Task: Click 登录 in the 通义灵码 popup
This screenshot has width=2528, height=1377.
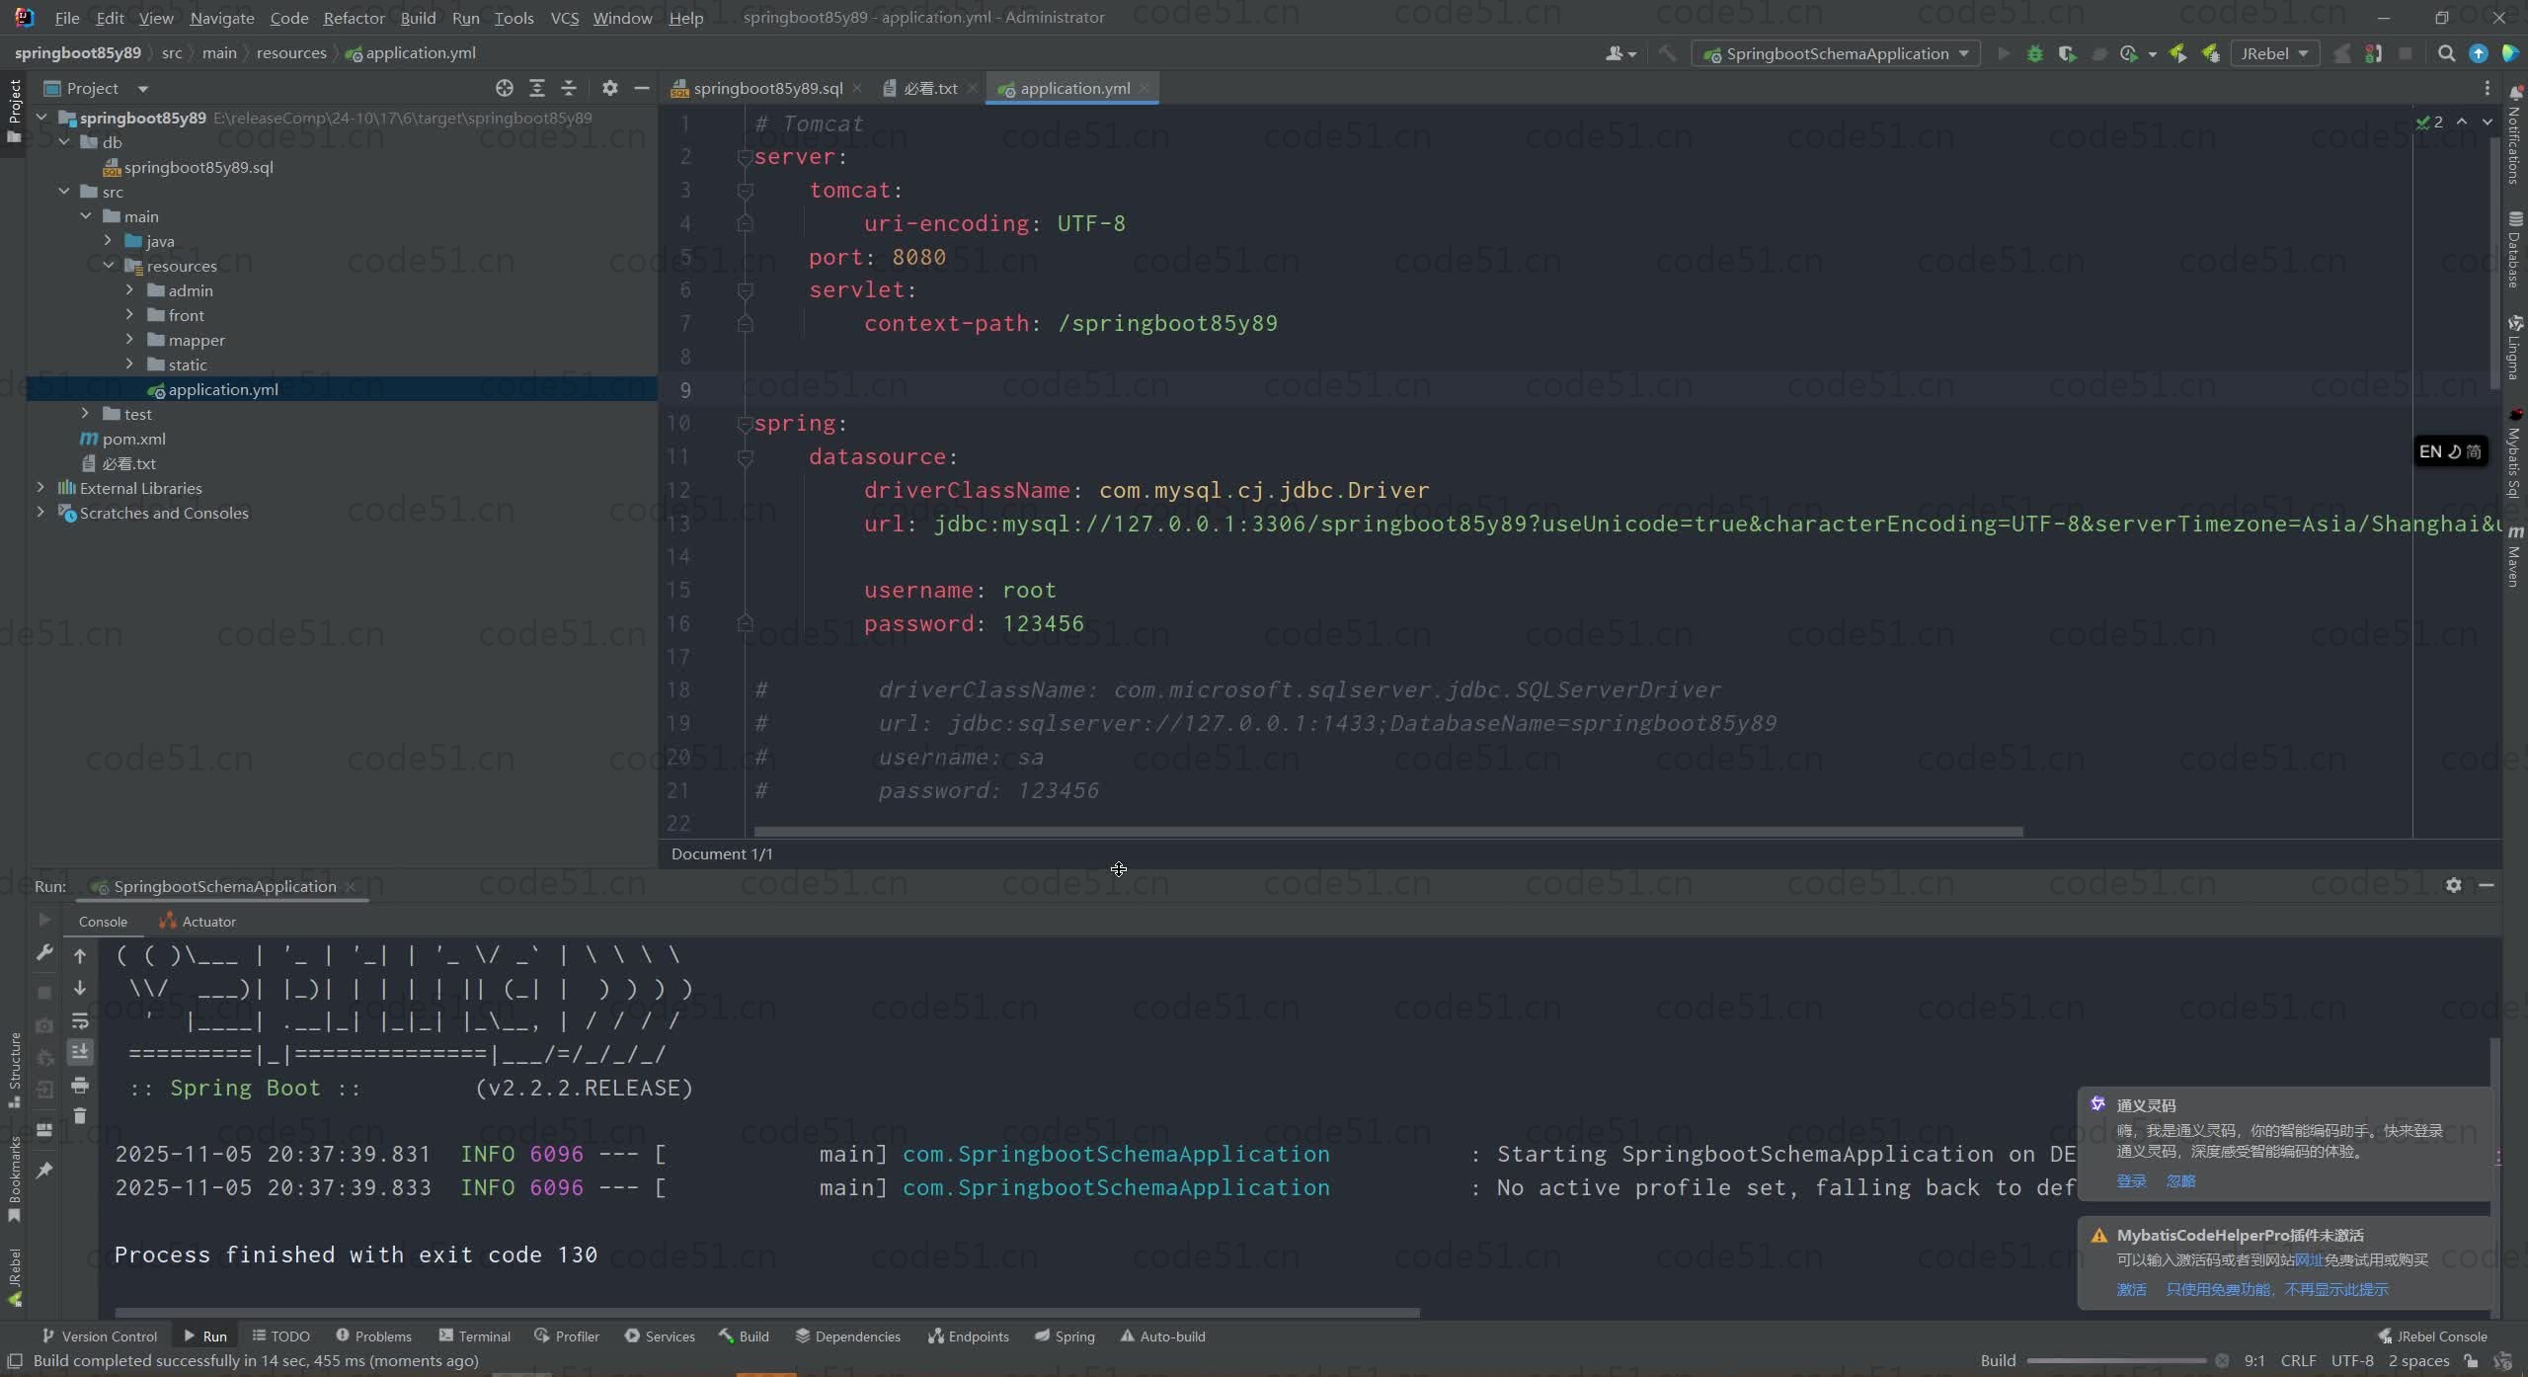Action: tap(2130, 1180)
